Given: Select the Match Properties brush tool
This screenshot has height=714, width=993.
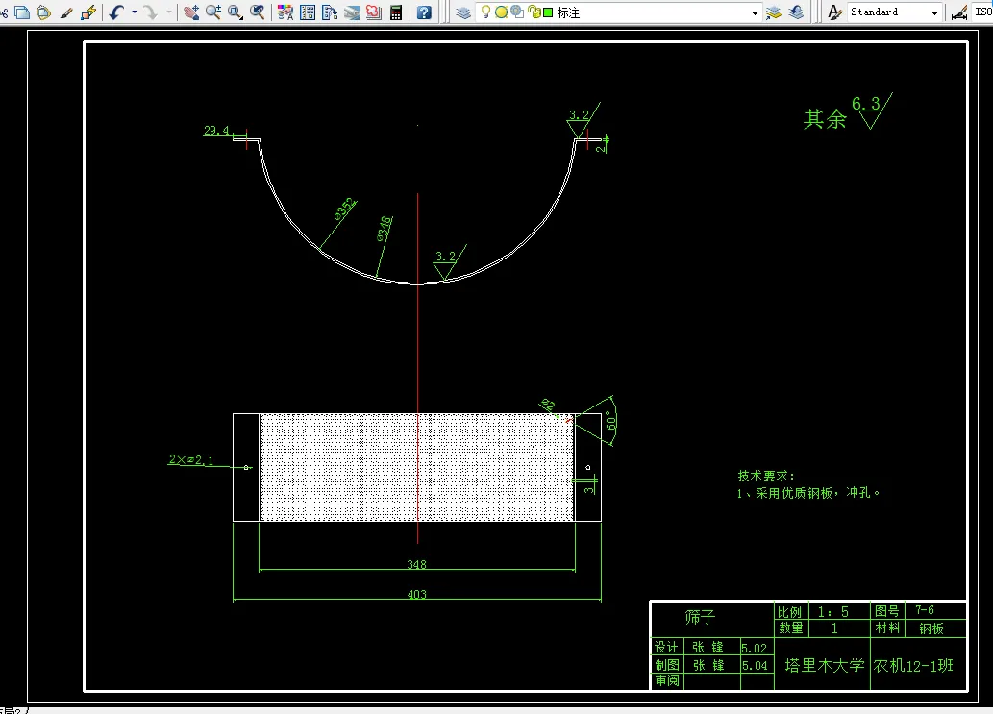Looking at the screenshot, I should [66, 12].
